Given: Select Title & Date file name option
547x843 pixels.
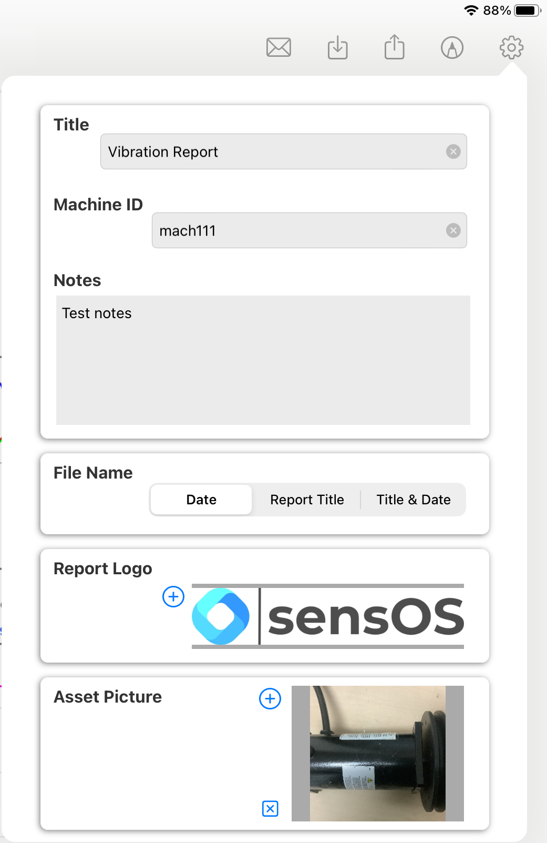Looking at the screenshot, I should tap(414, 500).
